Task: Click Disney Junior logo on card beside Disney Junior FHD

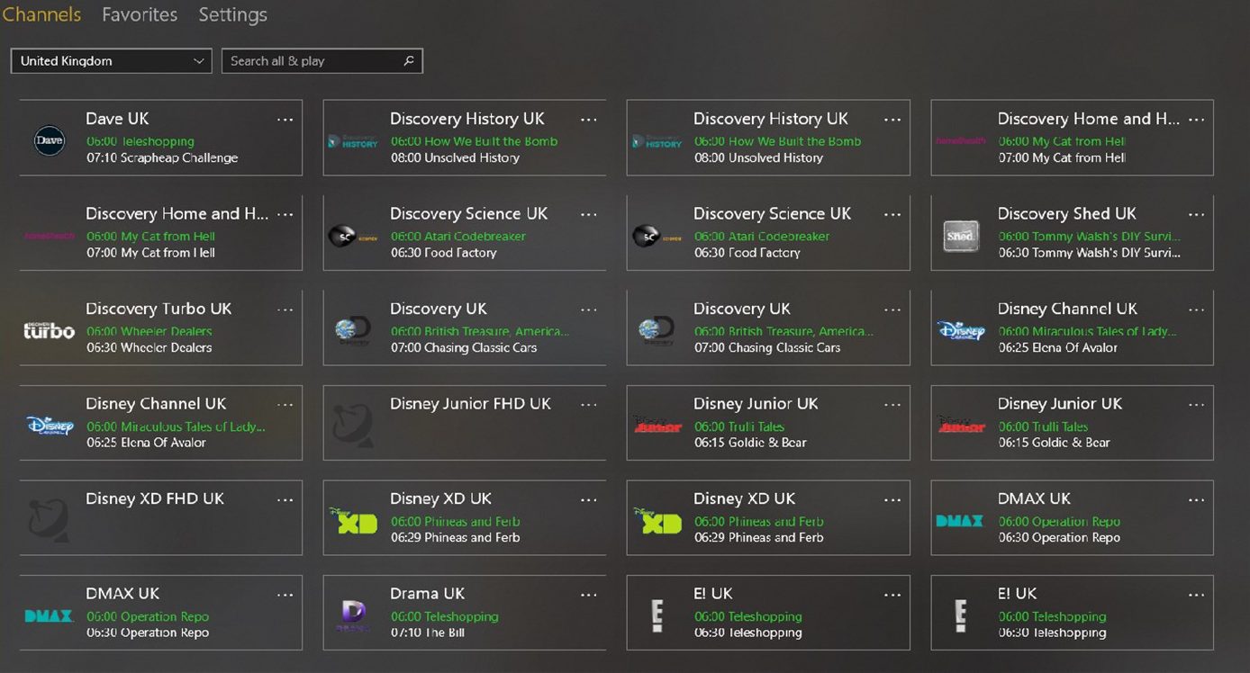Action: [x=657, y=424]
